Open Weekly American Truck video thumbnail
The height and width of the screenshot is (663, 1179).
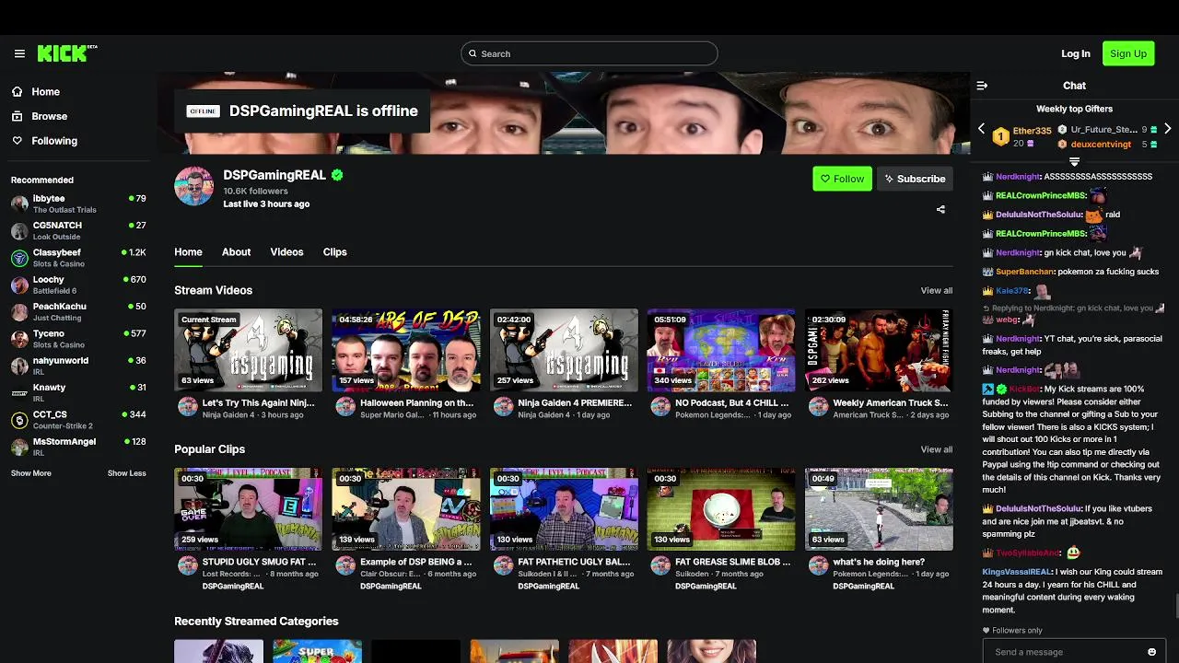pos(879,350)
